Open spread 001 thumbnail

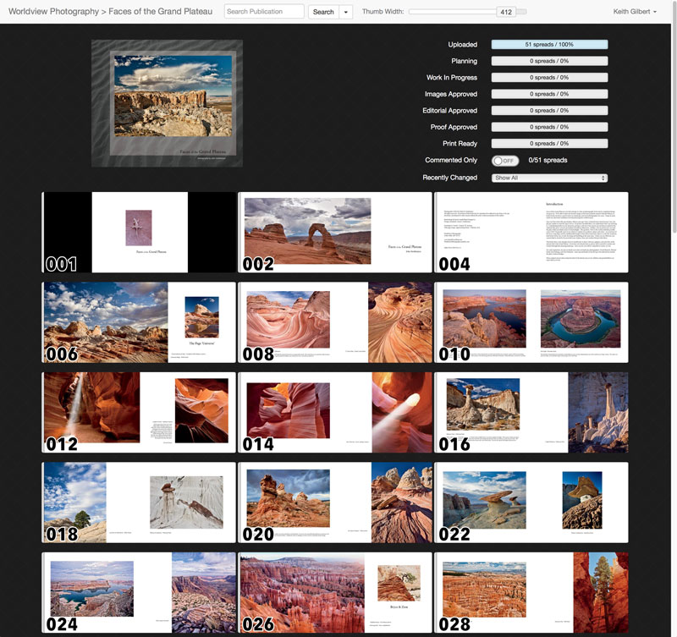(139, 233)
